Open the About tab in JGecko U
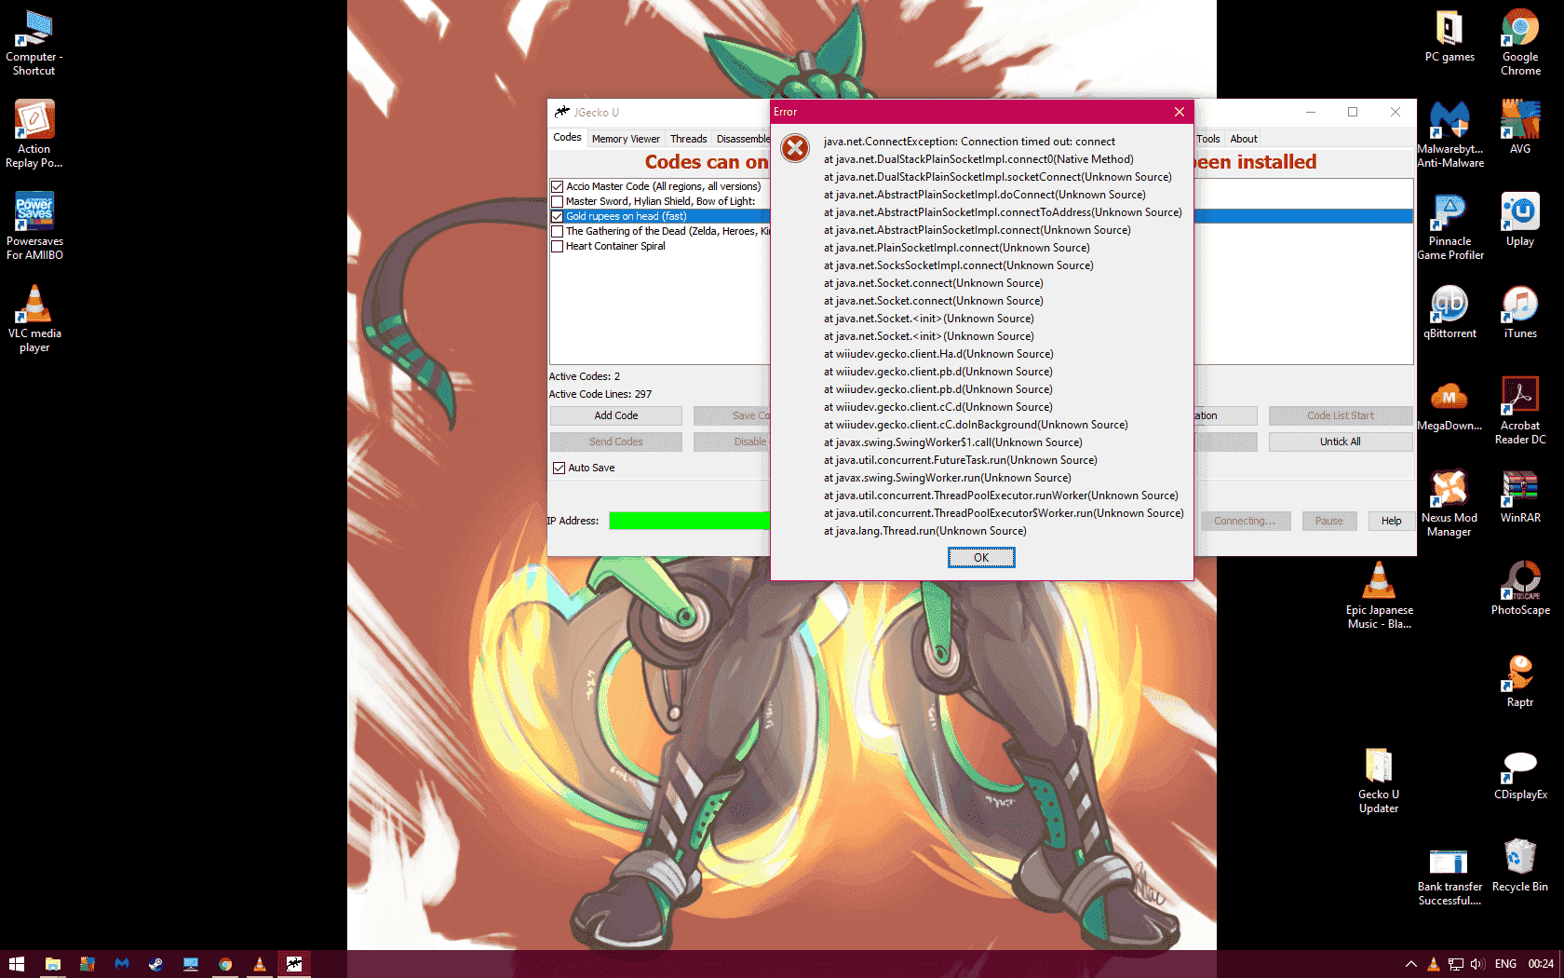 point(1244,139)
